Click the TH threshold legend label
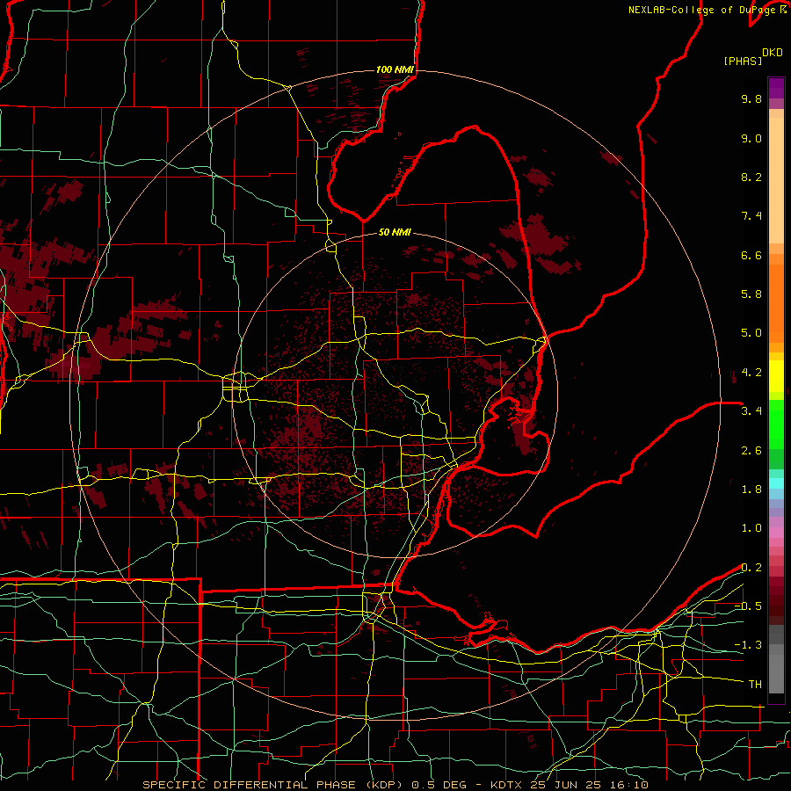The width and height of the screenshot is (791, 791). coord(755,685)
